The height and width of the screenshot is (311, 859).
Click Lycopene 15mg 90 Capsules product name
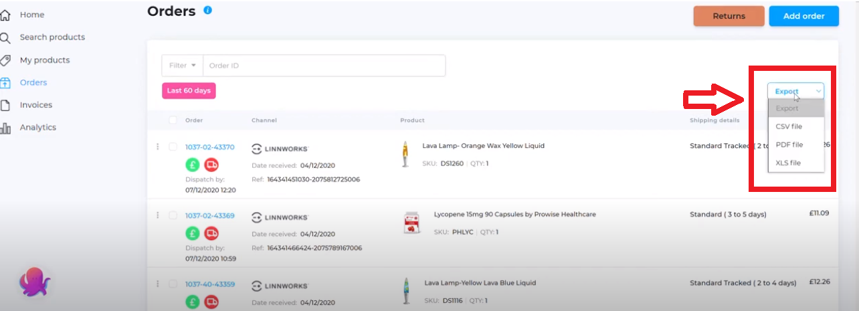click(514, 215)
